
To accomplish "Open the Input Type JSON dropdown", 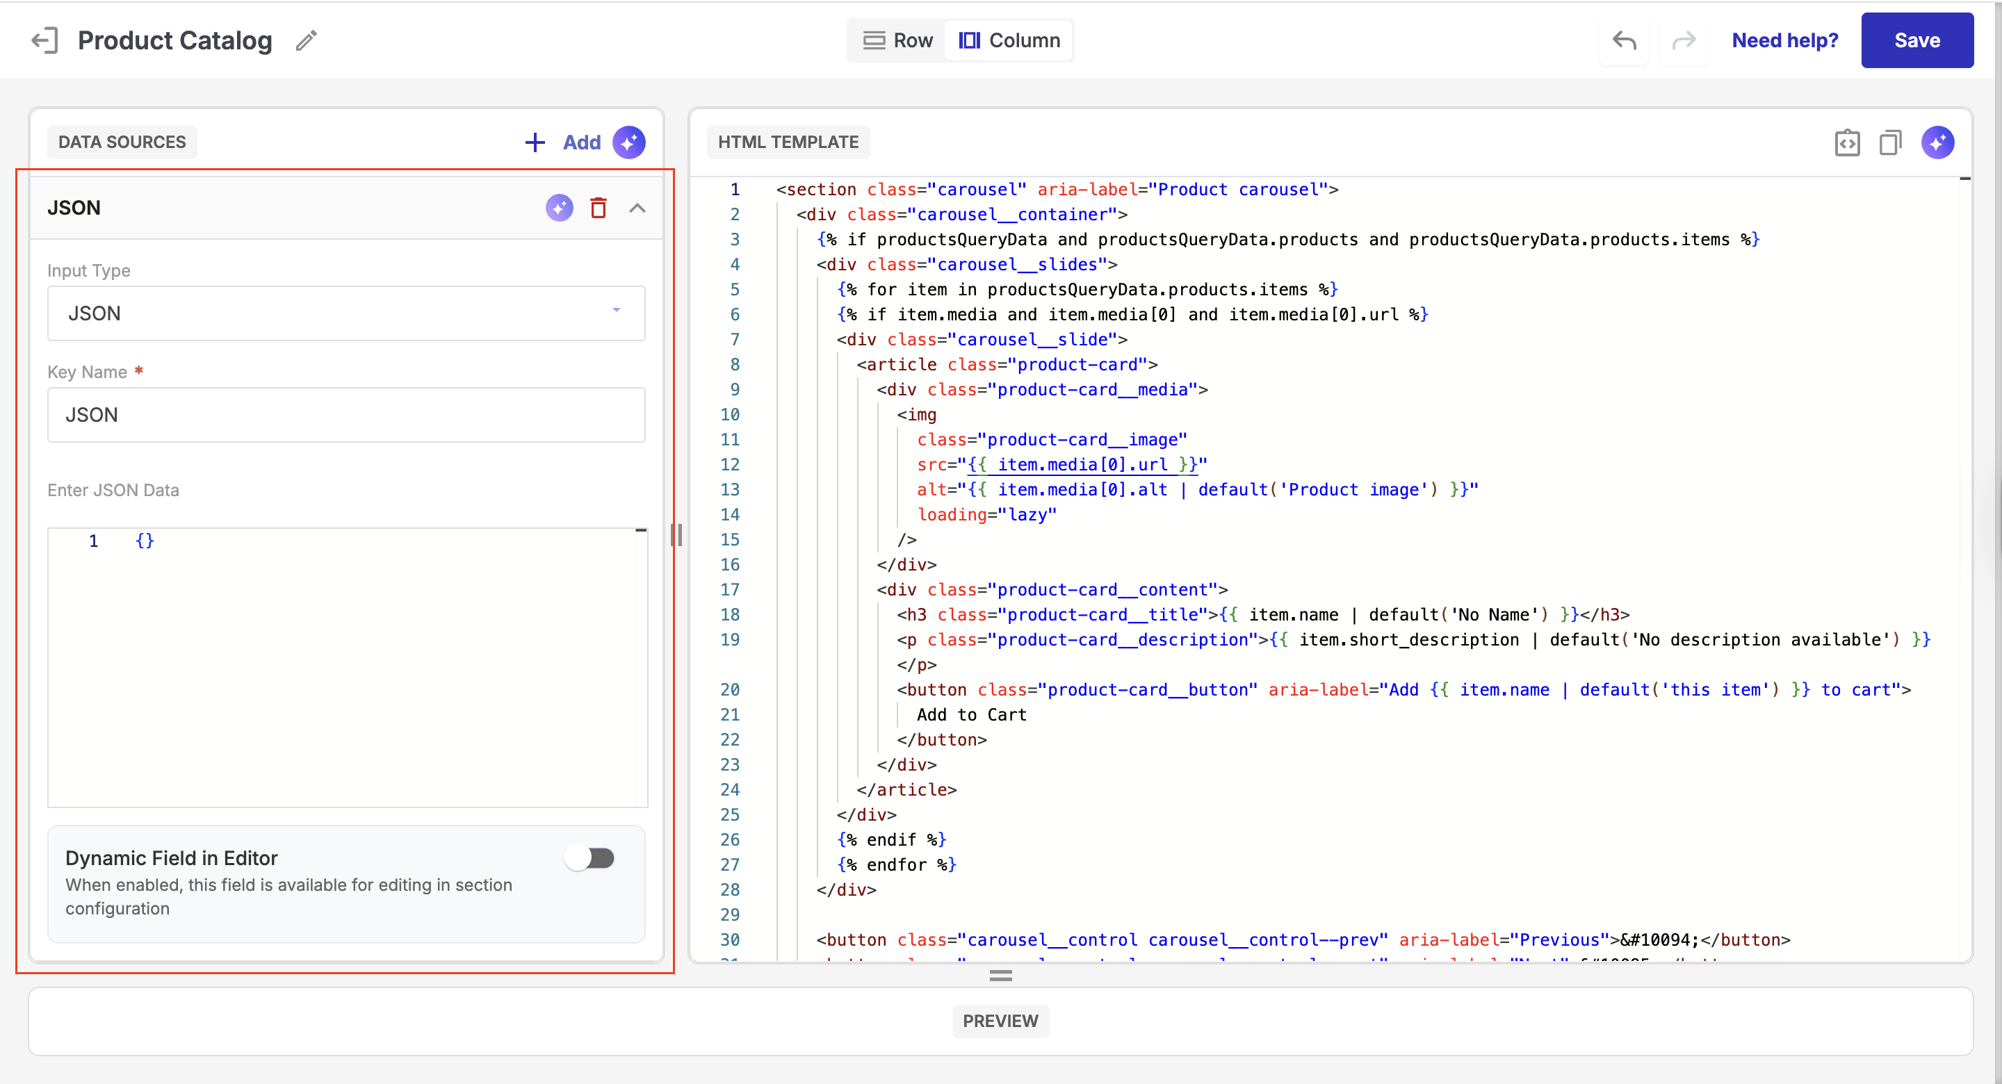I will click(x=346, y=313).
